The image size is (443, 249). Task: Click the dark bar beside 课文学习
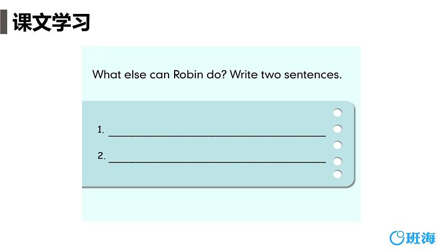(x=4, y=22)
